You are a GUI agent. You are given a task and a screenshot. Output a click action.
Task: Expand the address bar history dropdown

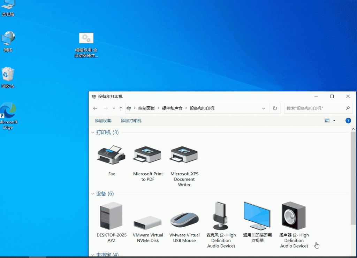264,108
